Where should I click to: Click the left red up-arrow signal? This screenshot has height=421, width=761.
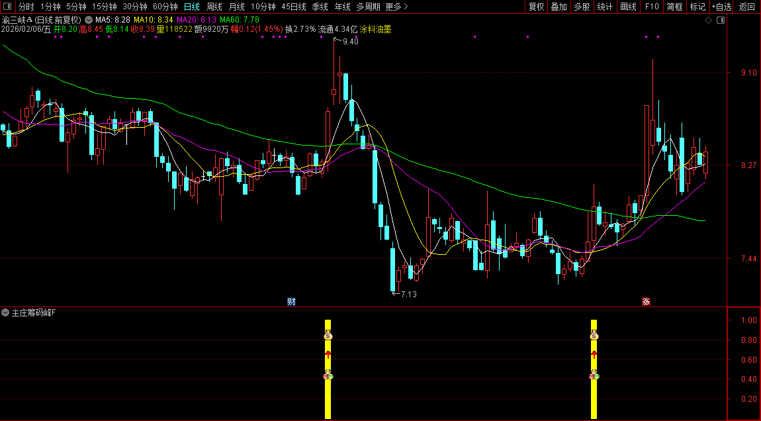click(328, 355)
